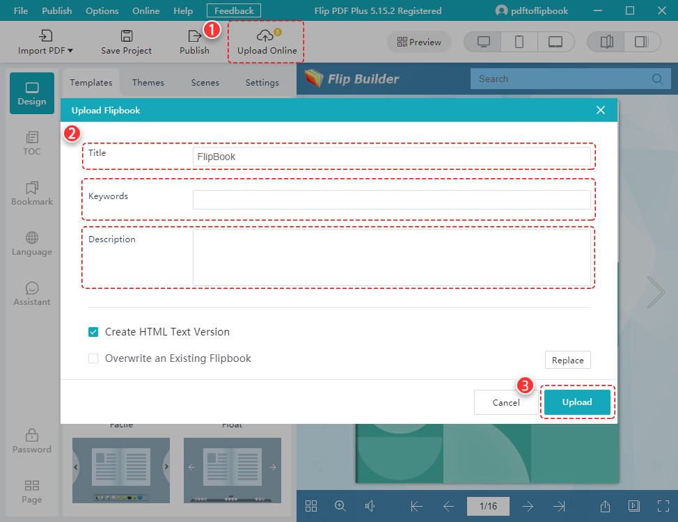The height and width of the screenshot is (522, 678).
Task: Select the mobile phone preview mode
Action: click(519, 42)
